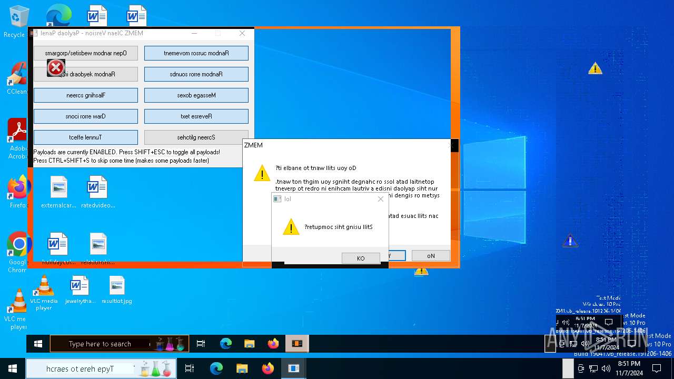Toggle the 'txet esreveR' payload
This screenshot has height=379, width=674.
tap(196, 116)
